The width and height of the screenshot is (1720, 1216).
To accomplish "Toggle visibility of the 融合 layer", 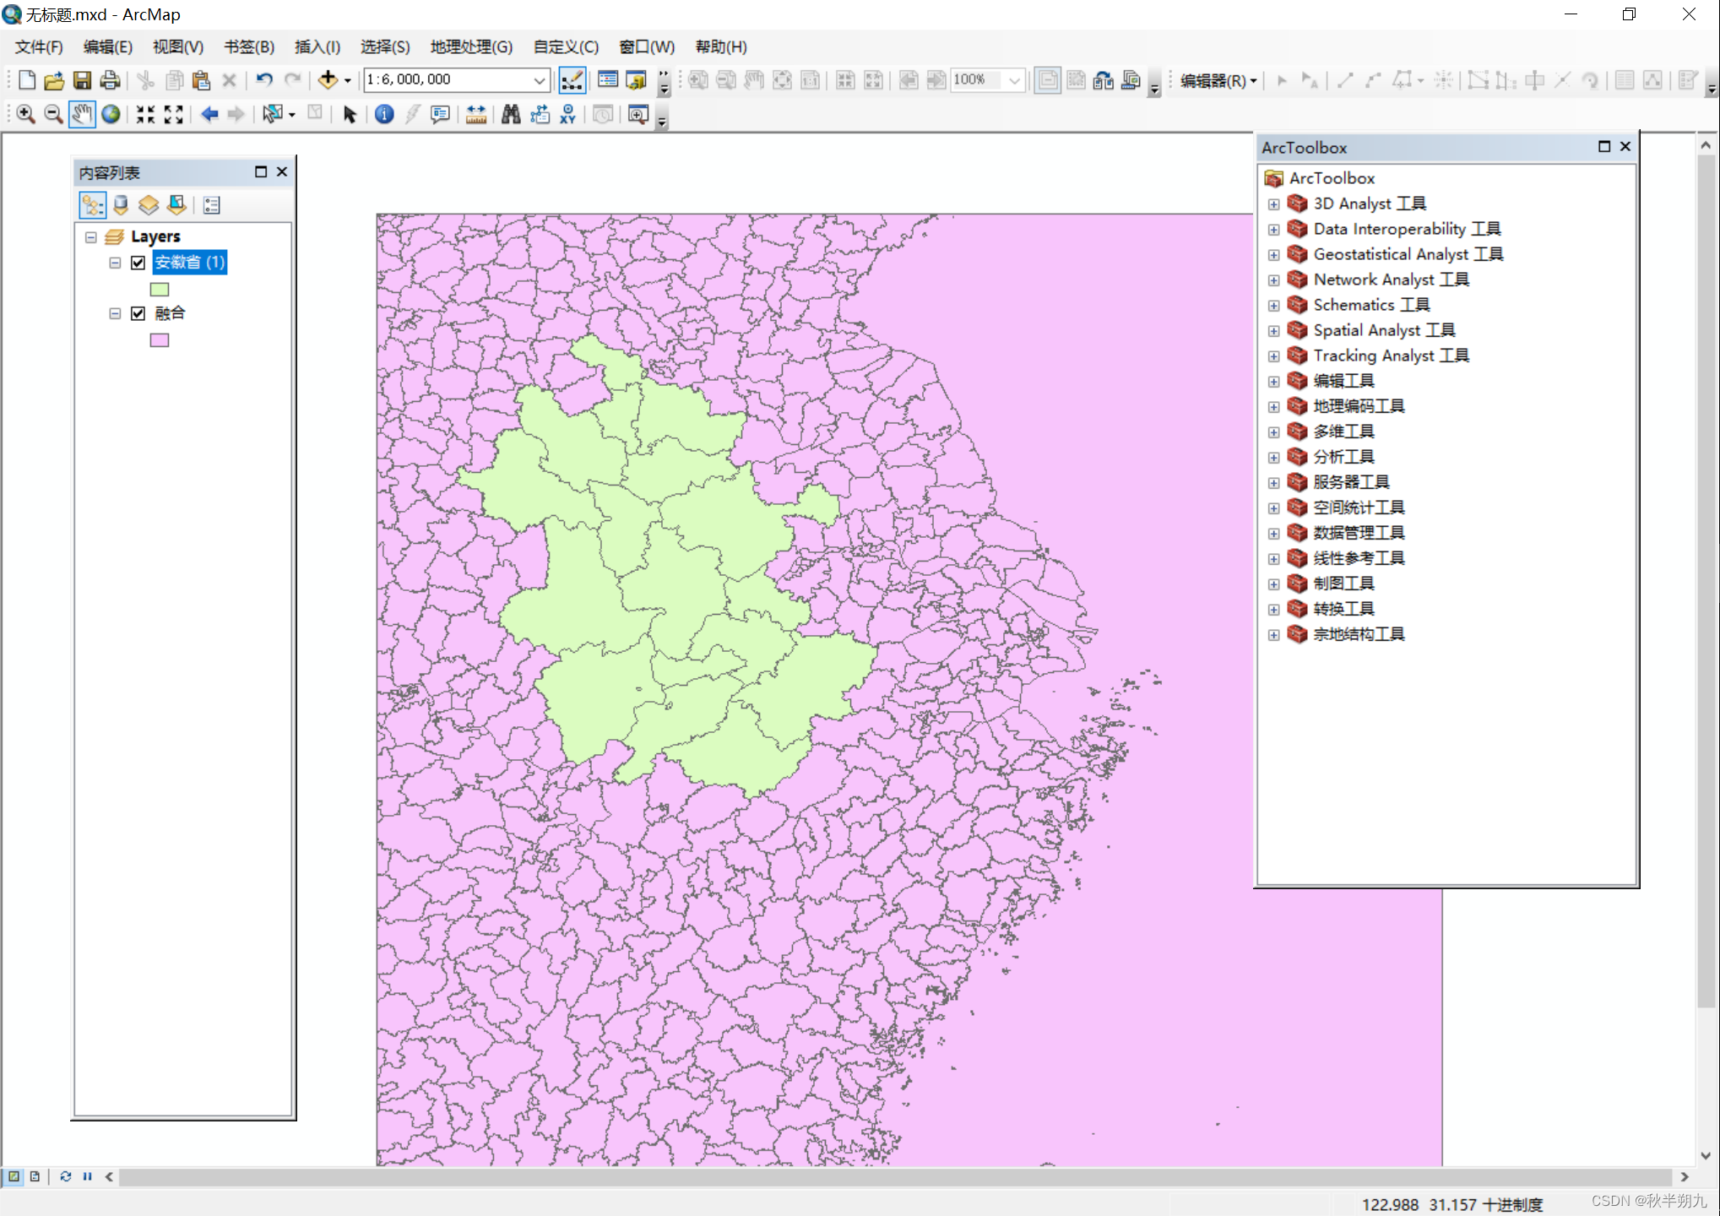I will pyautogui.click(x=138, y=313).
